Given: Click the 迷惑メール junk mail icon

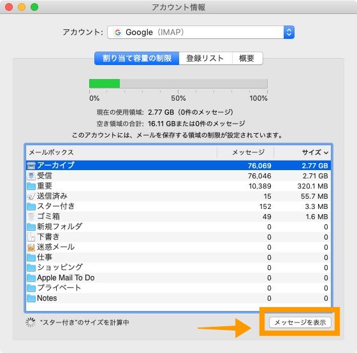Looking at the screenshot, I should click(x=31, y=247).
